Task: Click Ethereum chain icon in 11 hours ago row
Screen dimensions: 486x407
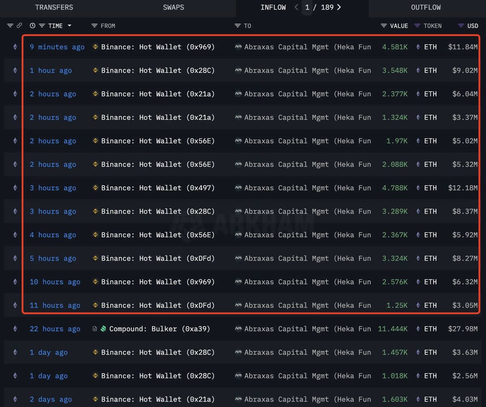Action: pos(15,305)
